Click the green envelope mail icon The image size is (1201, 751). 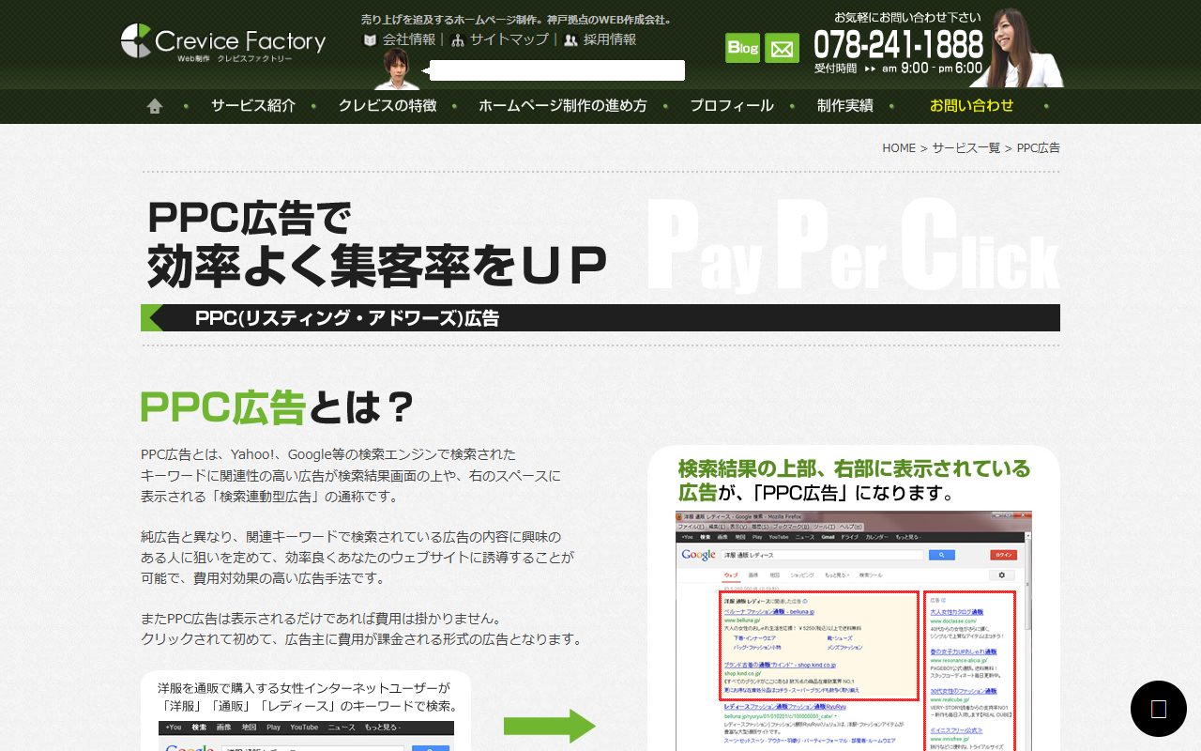coord(782,48)
